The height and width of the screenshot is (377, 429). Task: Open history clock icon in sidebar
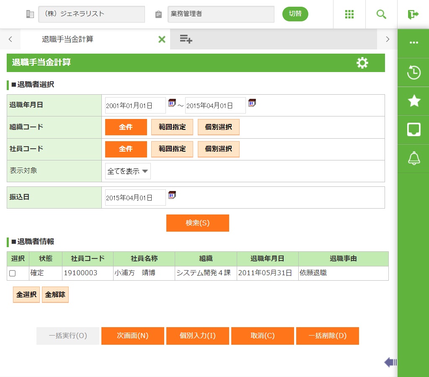click(x=413, y=72)
